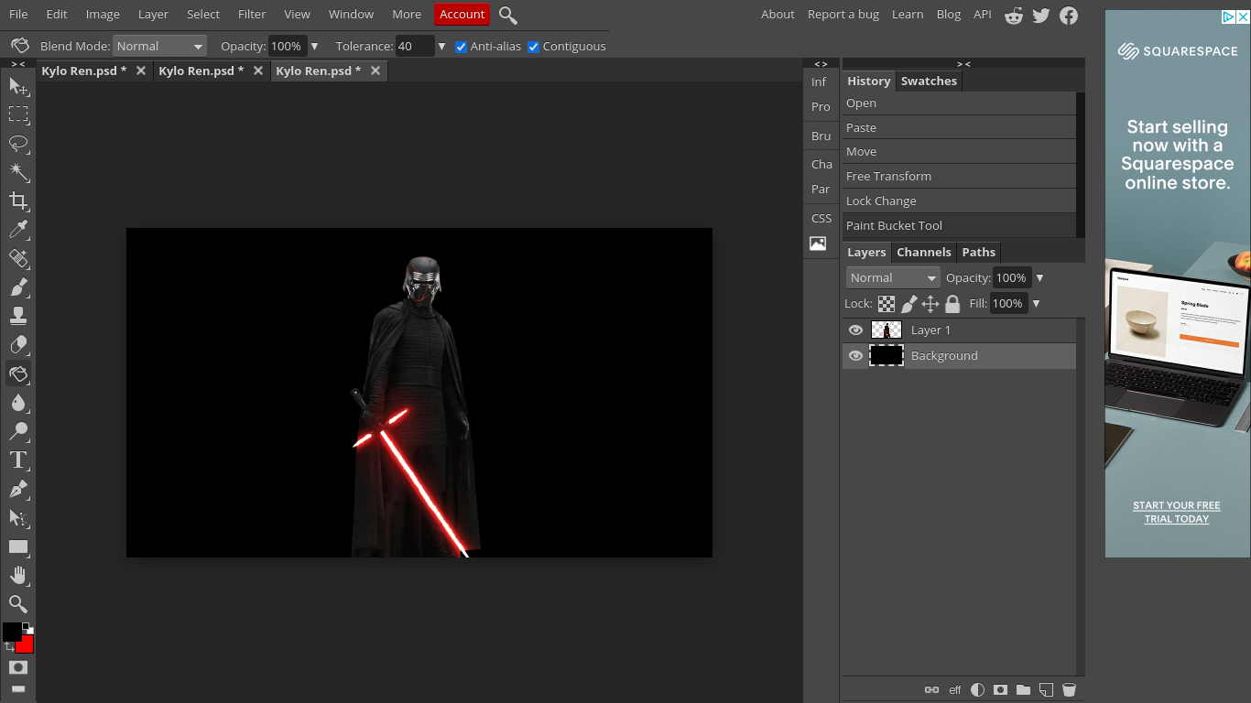Select the Pen tool

pyautogui.click(x=17, y=489)
